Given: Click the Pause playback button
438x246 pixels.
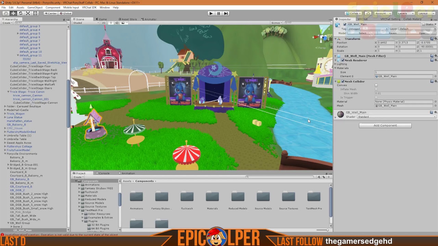Looking at the screenshot, I should pyautogui.click(x=218, y=13).
